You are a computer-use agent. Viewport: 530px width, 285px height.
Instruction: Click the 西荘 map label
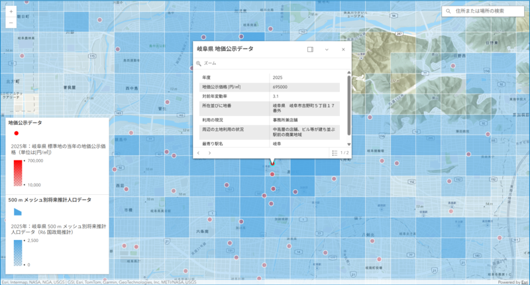pyautogui.click(x=120, y=186)
